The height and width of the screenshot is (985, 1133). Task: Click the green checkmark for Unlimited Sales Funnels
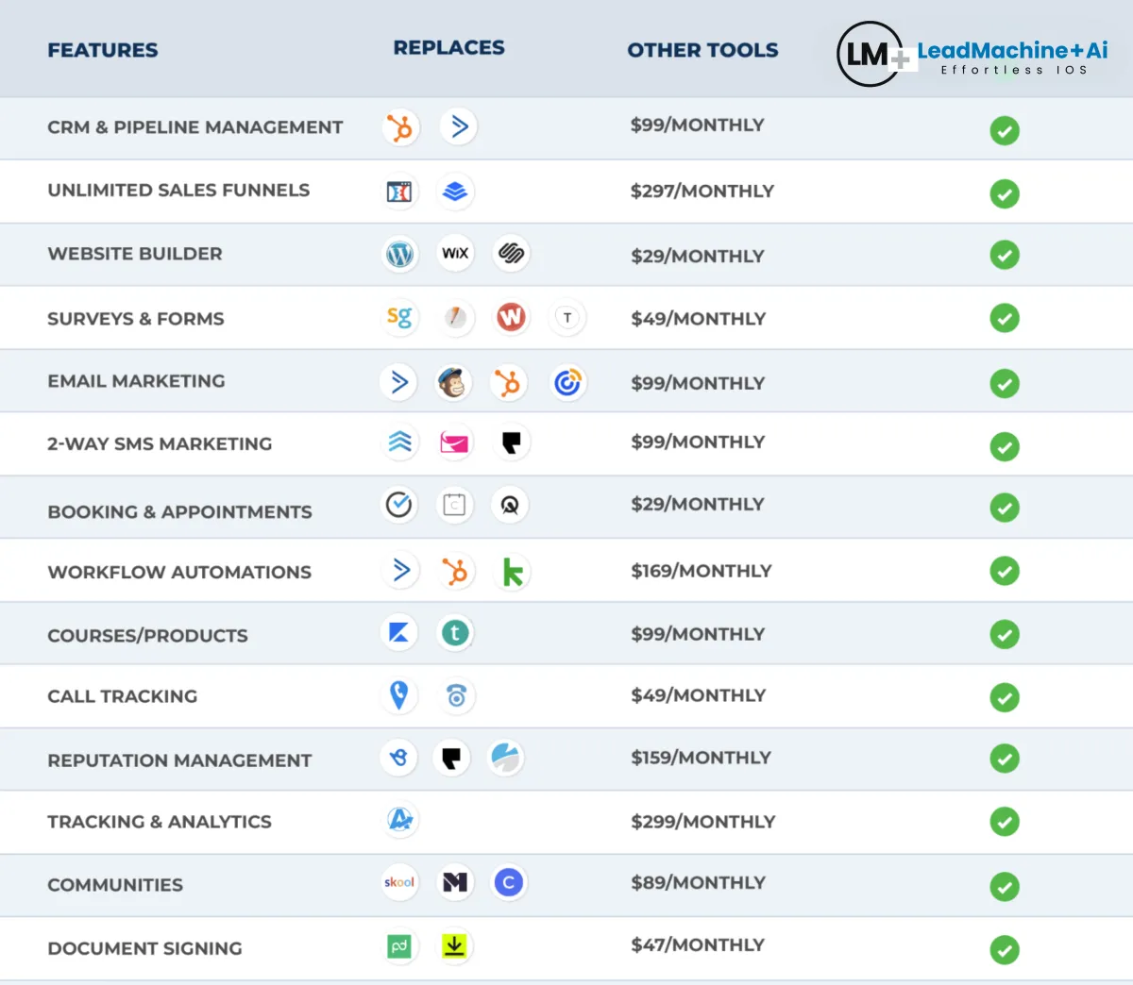pyautogui.click(x=1005, y=194)
